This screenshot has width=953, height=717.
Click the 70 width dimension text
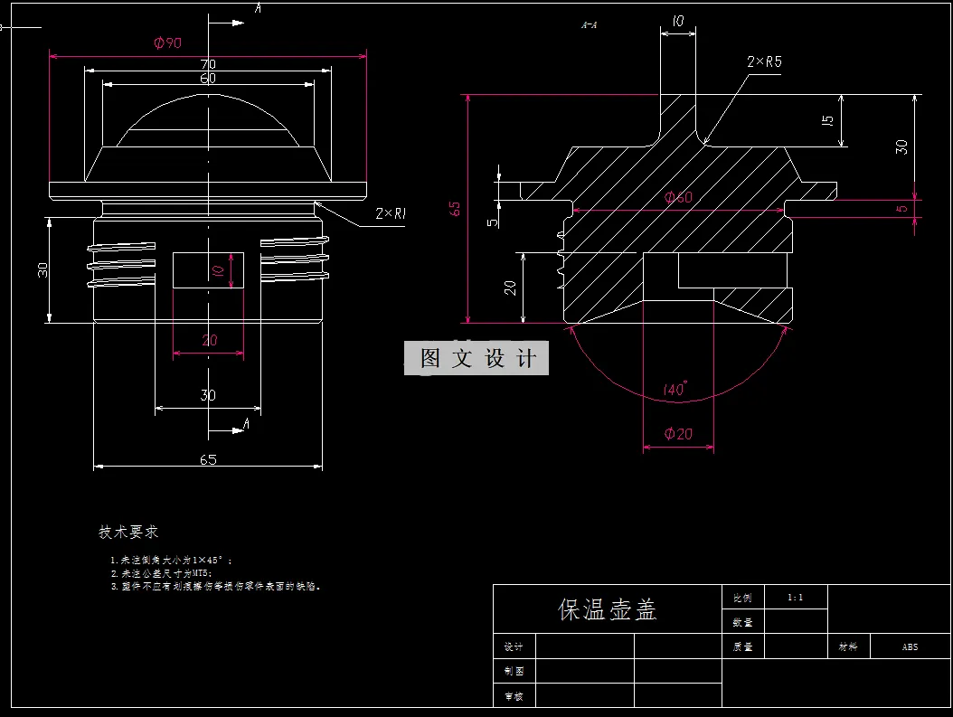tap(208, 64)
